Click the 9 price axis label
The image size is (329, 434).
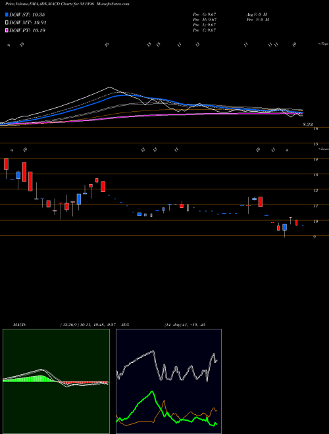(x=315, y=237)
